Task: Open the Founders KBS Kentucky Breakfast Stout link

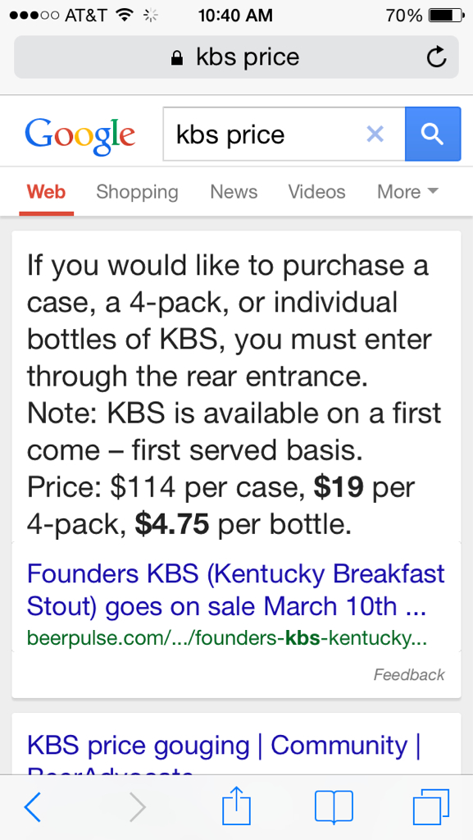Action: 236,590
